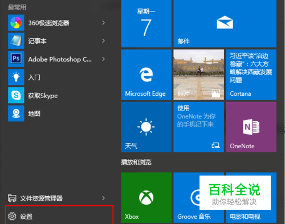The width and height of the screenshot is (285, 224).
Task: Click the 设置 label text
Action: 26,217
